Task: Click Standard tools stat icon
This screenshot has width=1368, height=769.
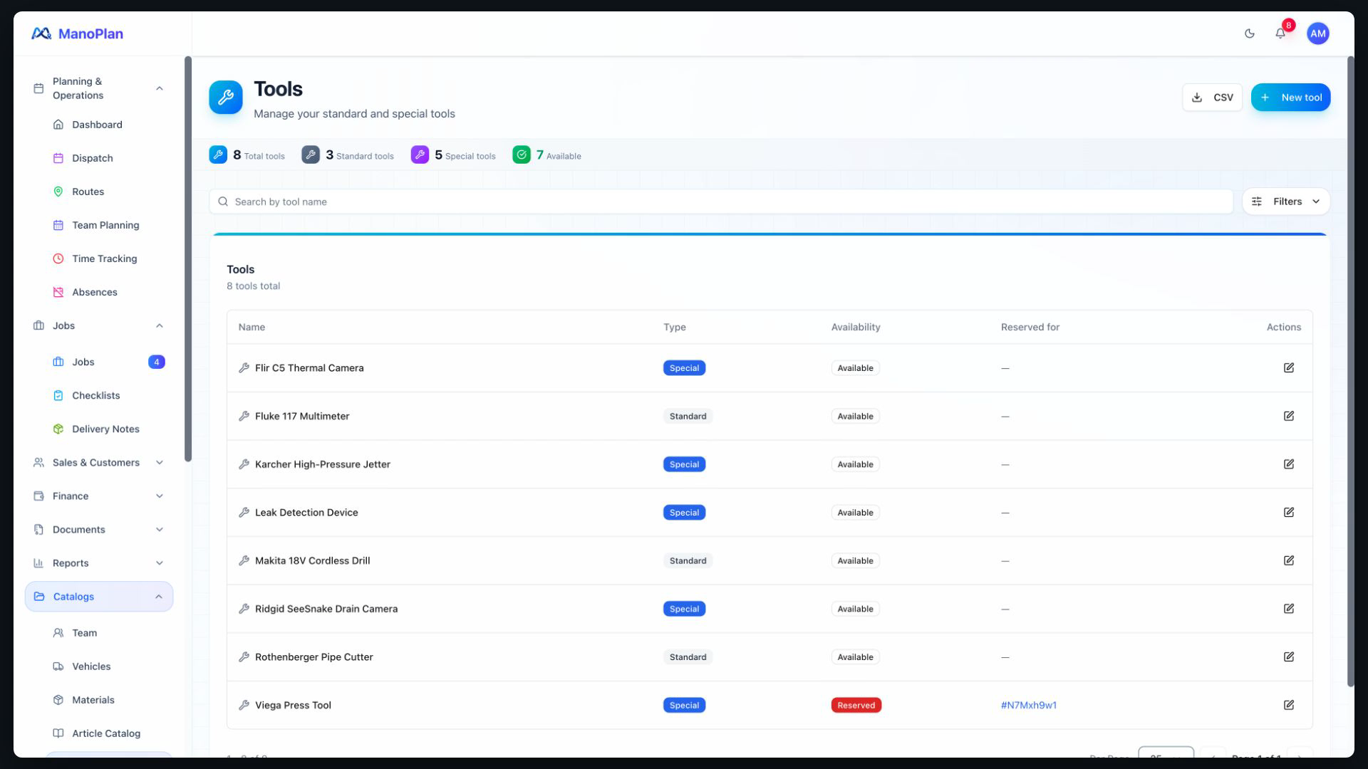Action: pyautogui.click(x=311, y=155)
